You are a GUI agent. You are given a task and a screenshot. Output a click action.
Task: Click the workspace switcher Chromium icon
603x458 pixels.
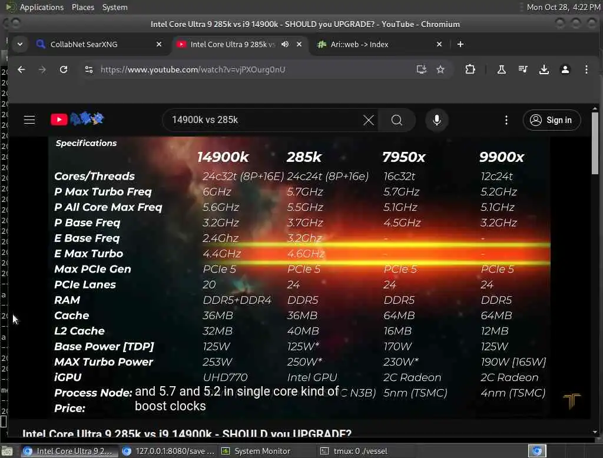(x=537, y=451)
